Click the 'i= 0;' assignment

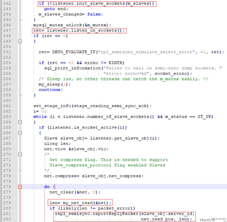pos(40,111)
